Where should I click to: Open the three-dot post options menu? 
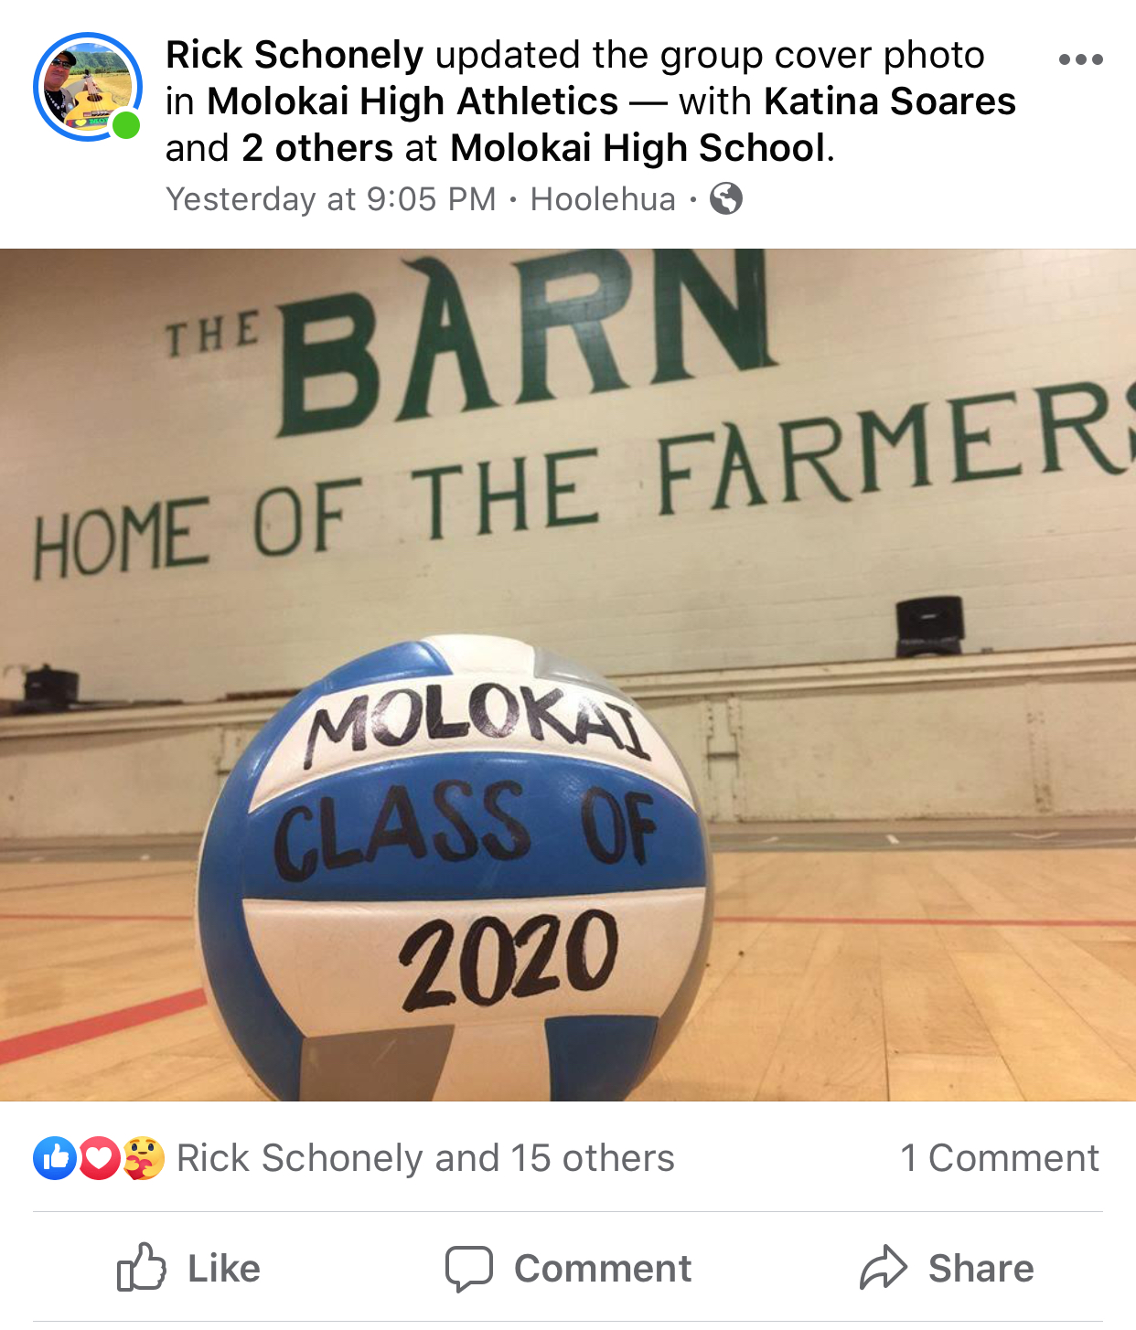1080,59
